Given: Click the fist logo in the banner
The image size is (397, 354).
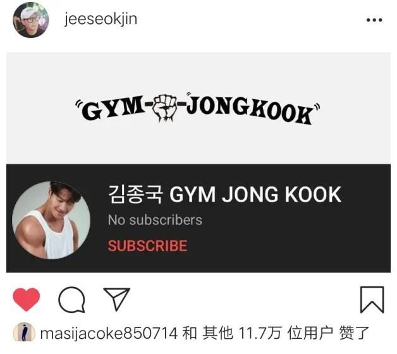Looking at the screenshot, I should tap(164, 108).
